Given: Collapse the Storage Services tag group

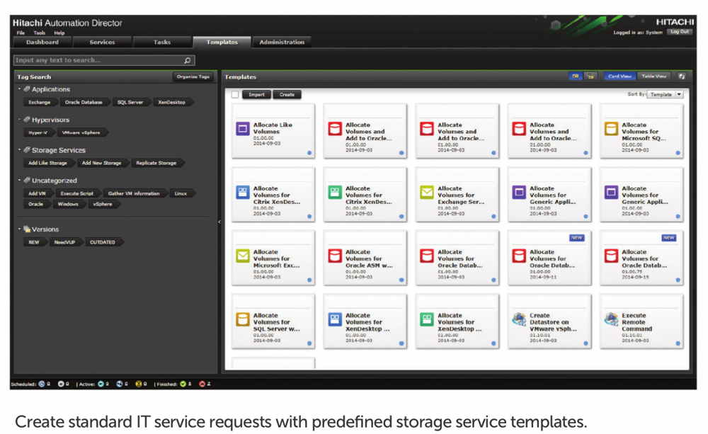Looking at the screenshot, I should tap(19, 149).
